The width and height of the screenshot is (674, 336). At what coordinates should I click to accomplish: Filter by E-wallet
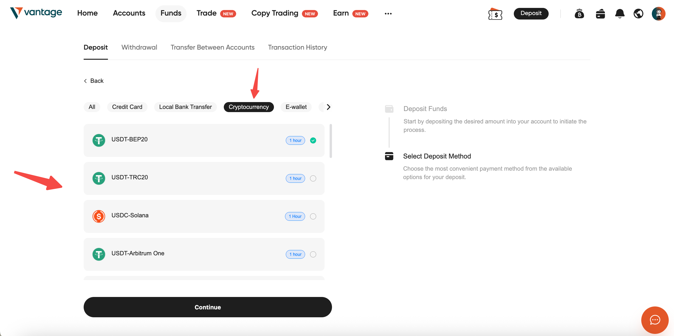pos(296,107)
